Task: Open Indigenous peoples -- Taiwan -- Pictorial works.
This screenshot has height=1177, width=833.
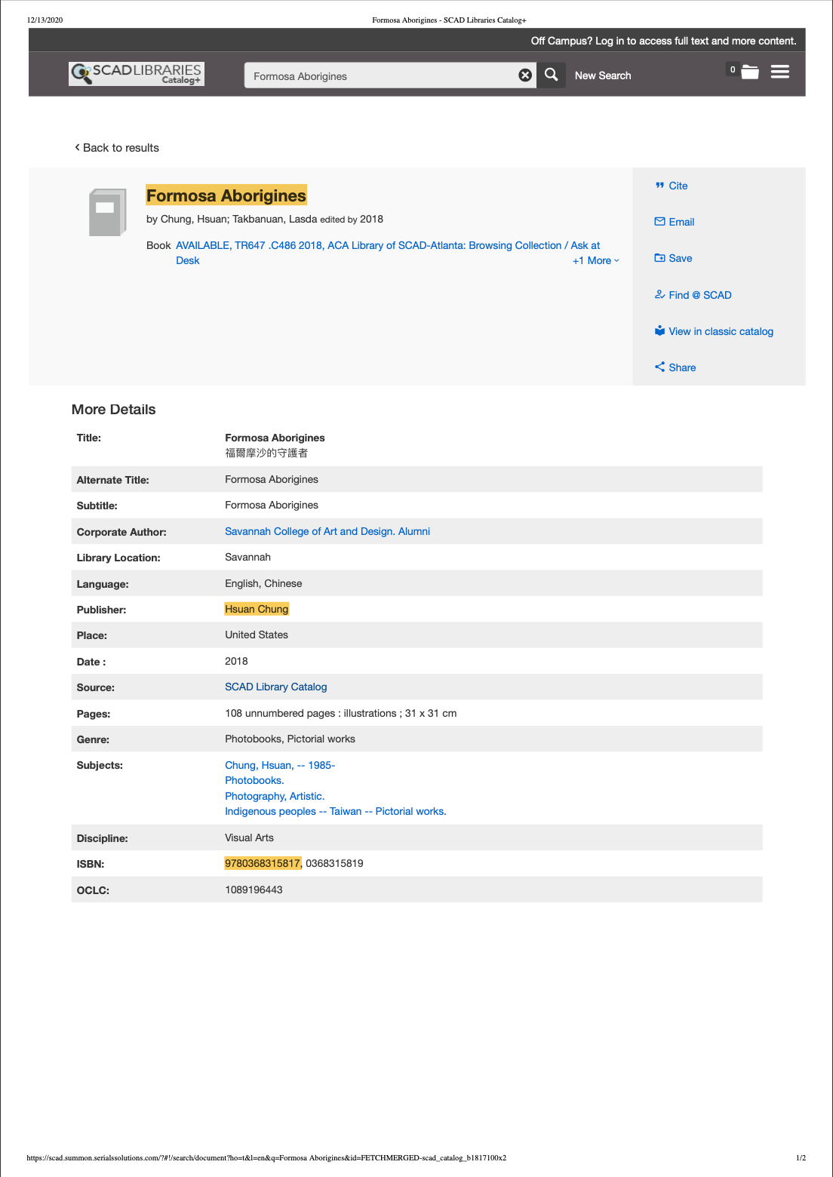Action: tap(336, 811)
